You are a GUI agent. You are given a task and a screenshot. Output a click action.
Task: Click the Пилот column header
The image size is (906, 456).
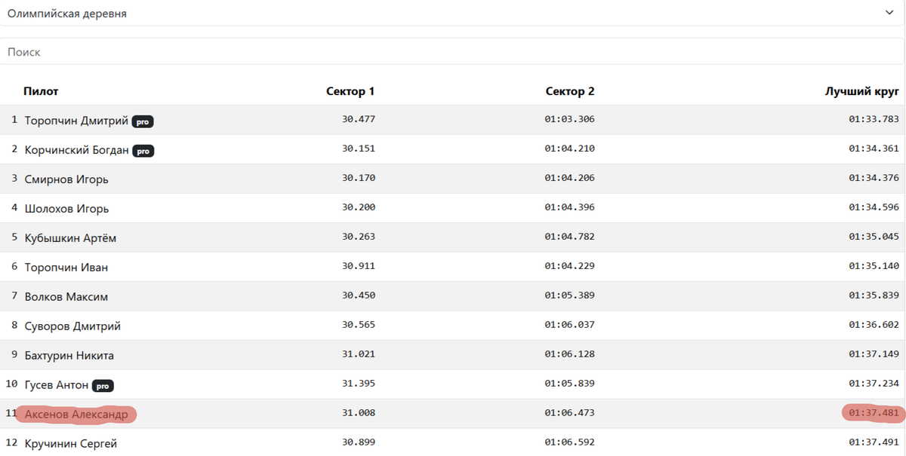click(x=41, y=91)
